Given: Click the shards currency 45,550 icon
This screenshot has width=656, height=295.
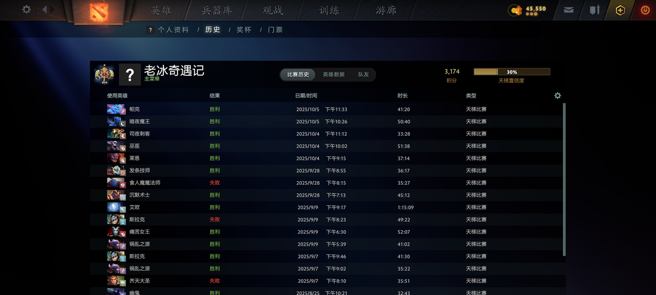Looking at the screenshot, I should [516, 10].
